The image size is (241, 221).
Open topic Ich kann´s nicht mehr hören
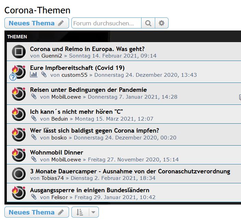click(x=76, y=112)
